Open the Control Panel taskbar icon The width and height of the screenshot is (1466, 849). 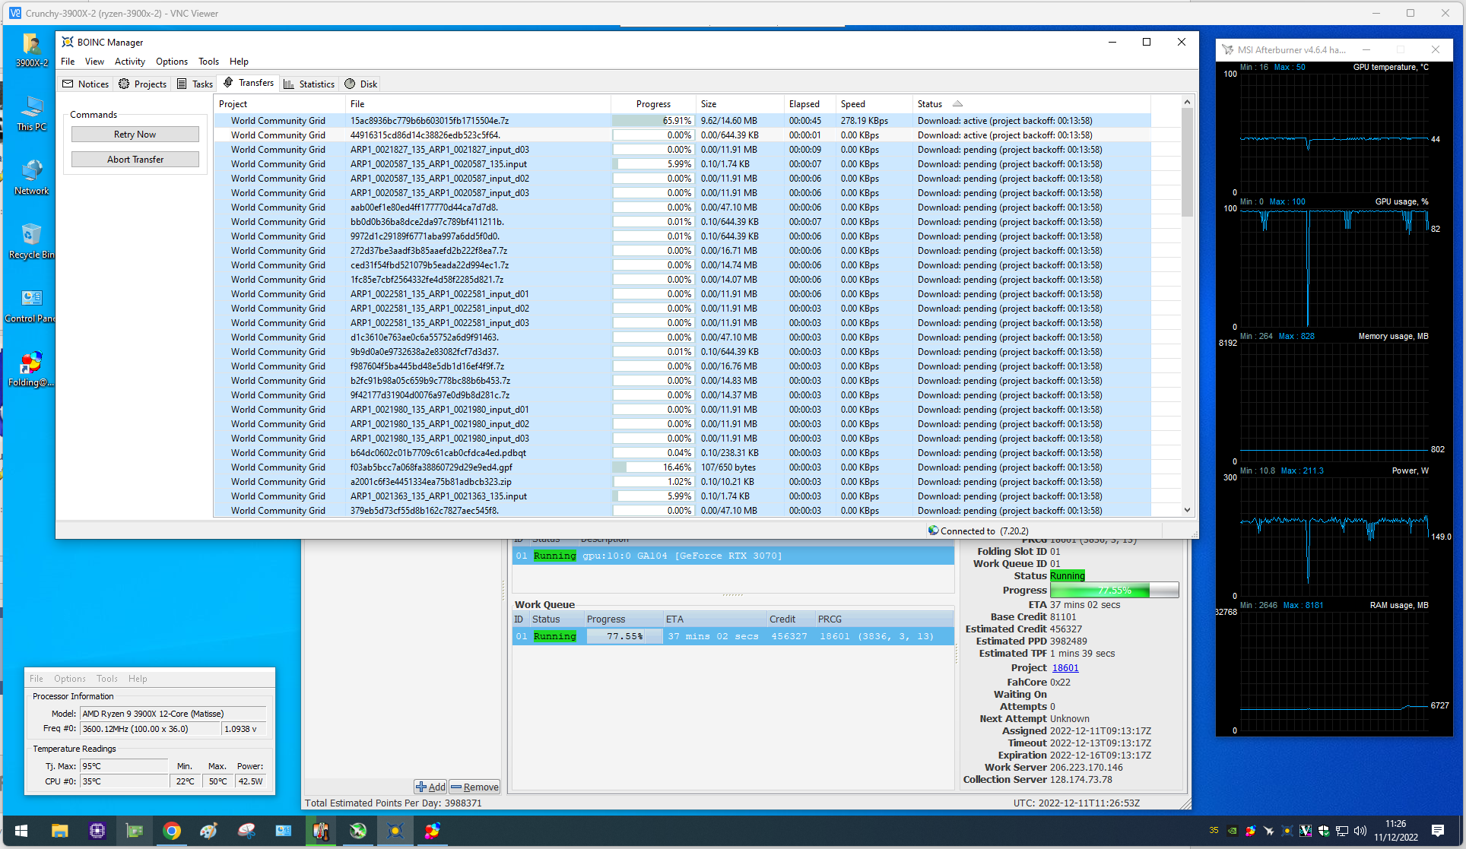click(x=284, y=831)
